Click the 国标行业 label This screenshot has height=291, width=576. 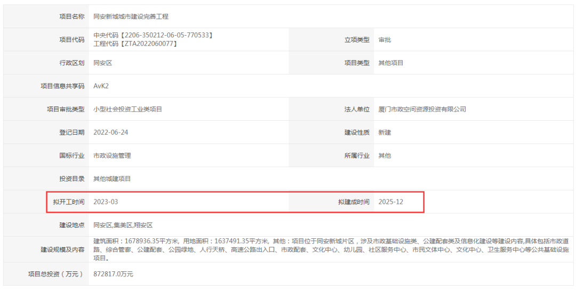pos(72,155)
